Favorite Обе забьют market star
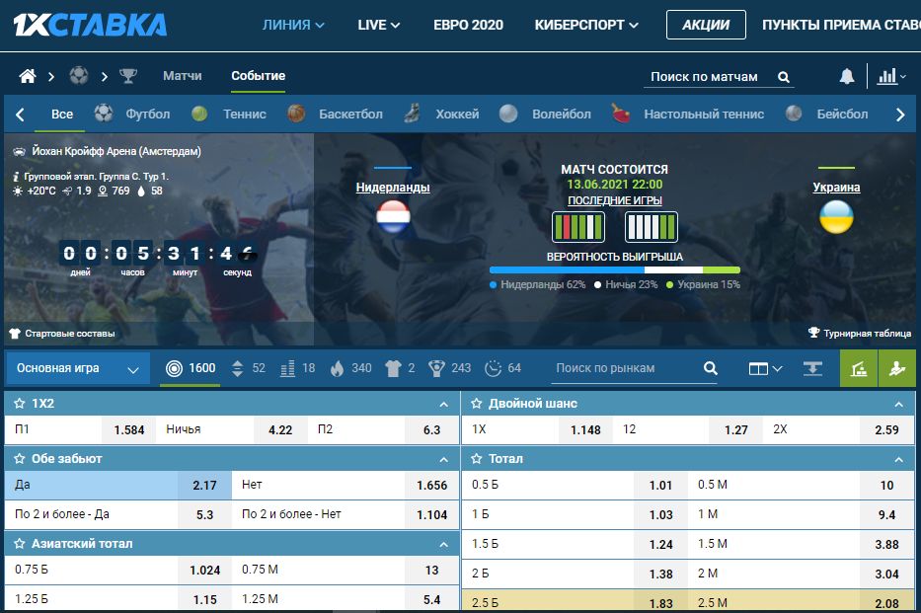The image size is (921, 613). [20, 459]
